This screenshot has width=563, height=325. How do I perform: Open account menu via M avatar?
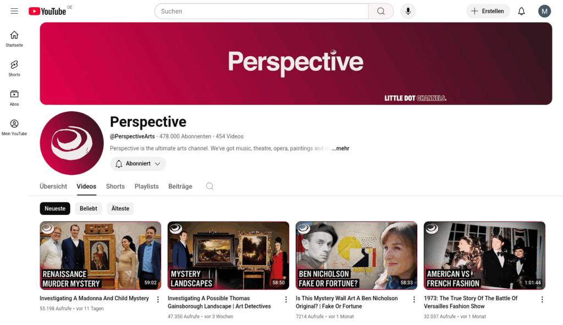(x=544, y=12)
